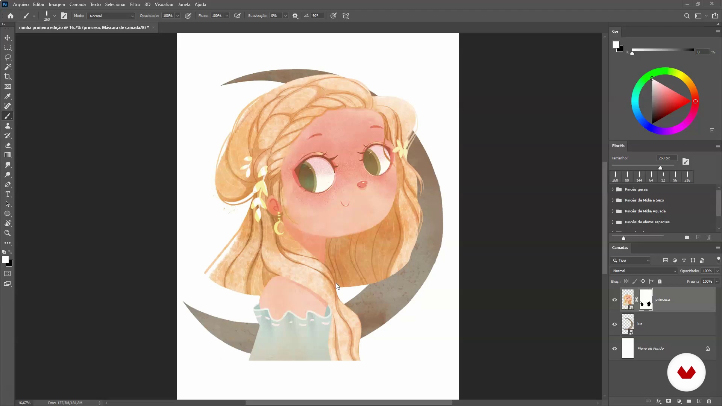
Task: Select the Lasso tool
Action: (x=8, y=58)
